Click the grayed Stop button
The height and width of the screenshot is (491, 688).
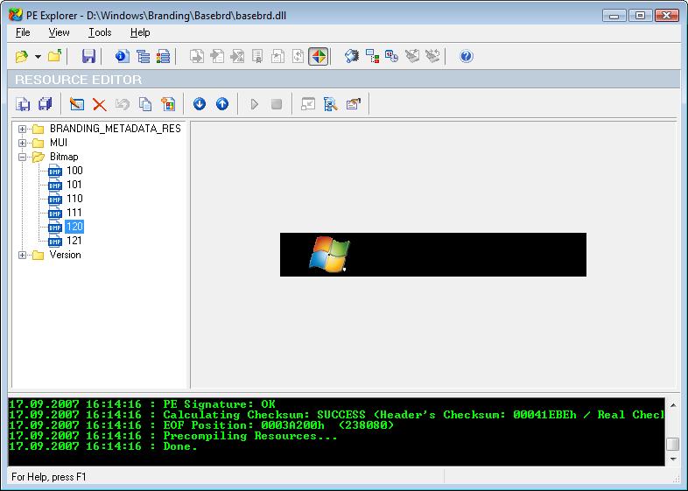click(277, 104)
